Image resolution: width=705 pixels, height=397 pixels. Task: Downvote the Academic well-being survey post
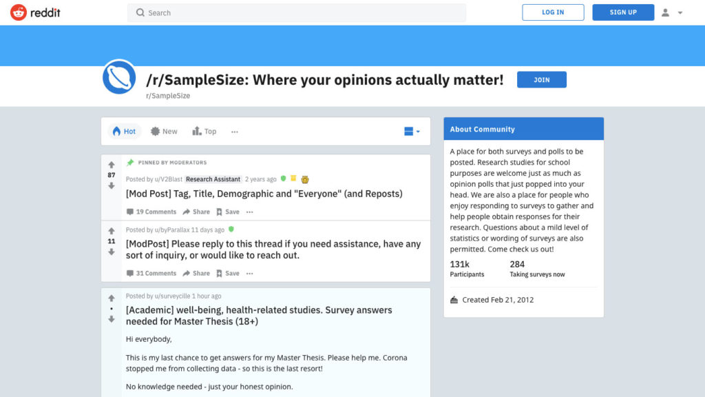112,319
